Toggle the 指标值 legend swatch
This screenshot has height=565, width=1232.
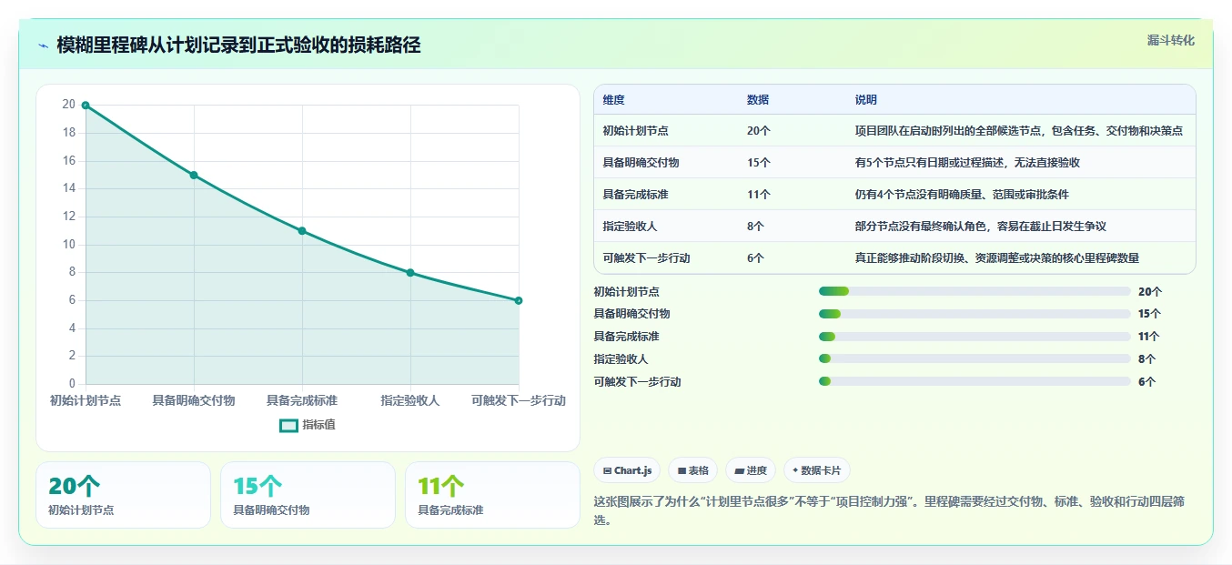(x=288, y=425)
